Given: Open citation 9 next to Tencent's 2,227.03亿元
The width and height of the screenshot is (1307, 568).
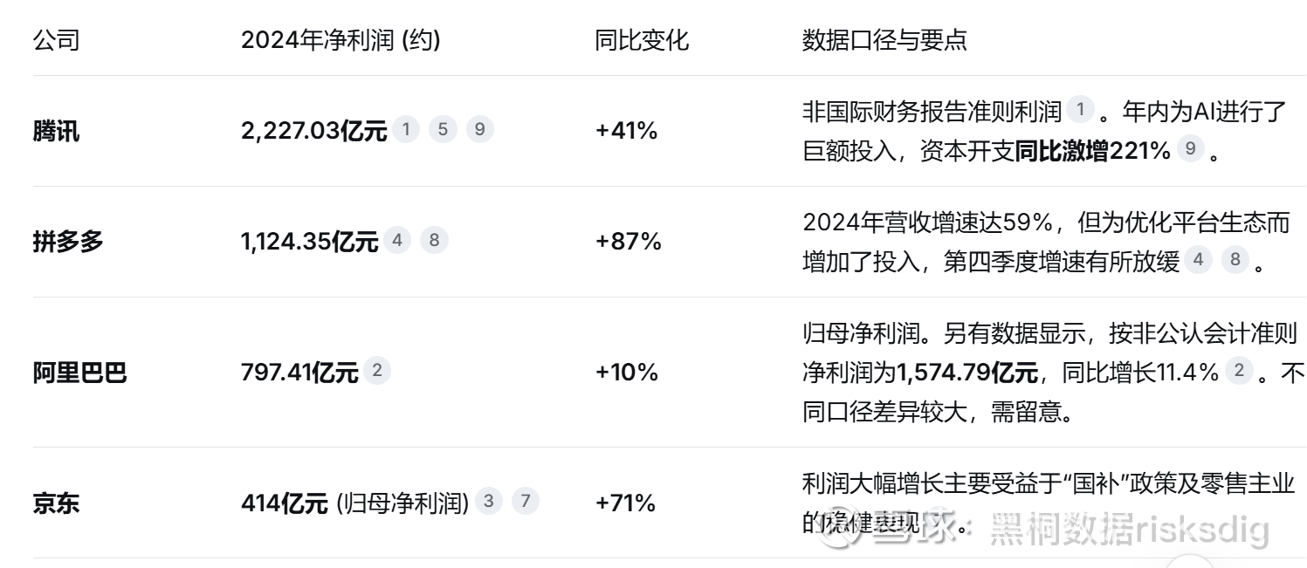Looking at the screenshot, I should click(479, 130).
